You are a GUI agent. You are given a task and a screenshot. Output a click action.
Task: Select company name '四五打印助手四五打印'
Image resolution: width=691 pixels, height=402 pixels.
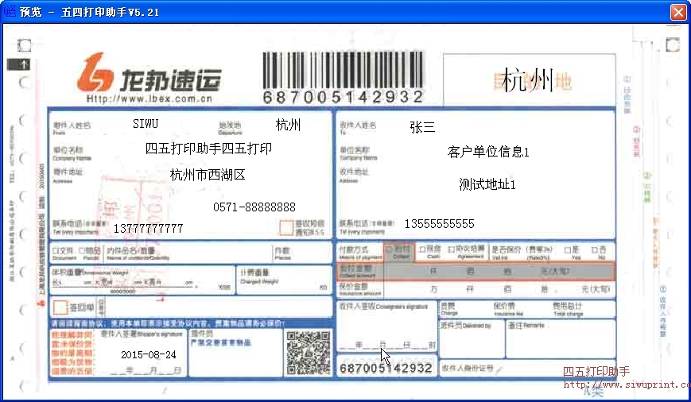[208, 149]
